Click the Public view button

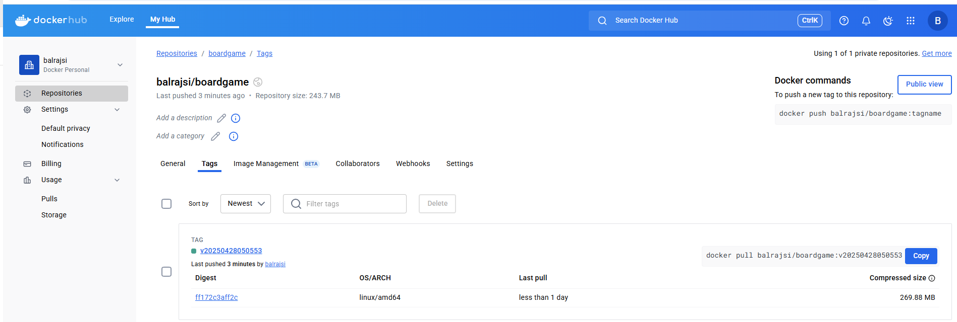tap(924, 85)
